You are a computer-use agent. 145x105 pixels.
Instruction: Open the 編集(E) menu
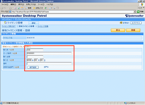[13, 4]
